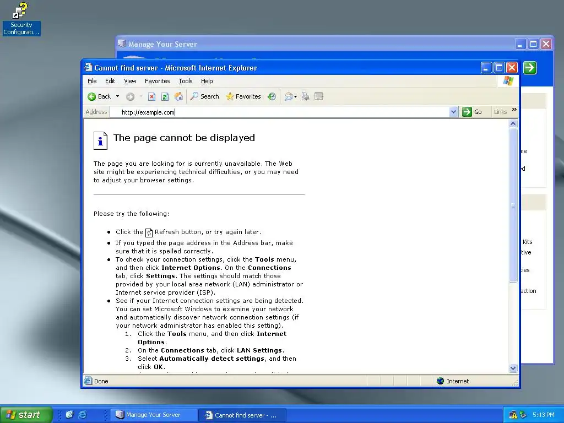
Task: Click the info icon beside page error heading
Action: [100, 140]
